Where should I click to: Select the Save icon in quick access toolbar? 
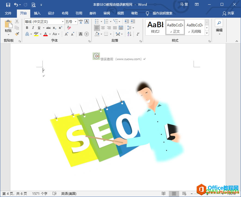point(8,5)
